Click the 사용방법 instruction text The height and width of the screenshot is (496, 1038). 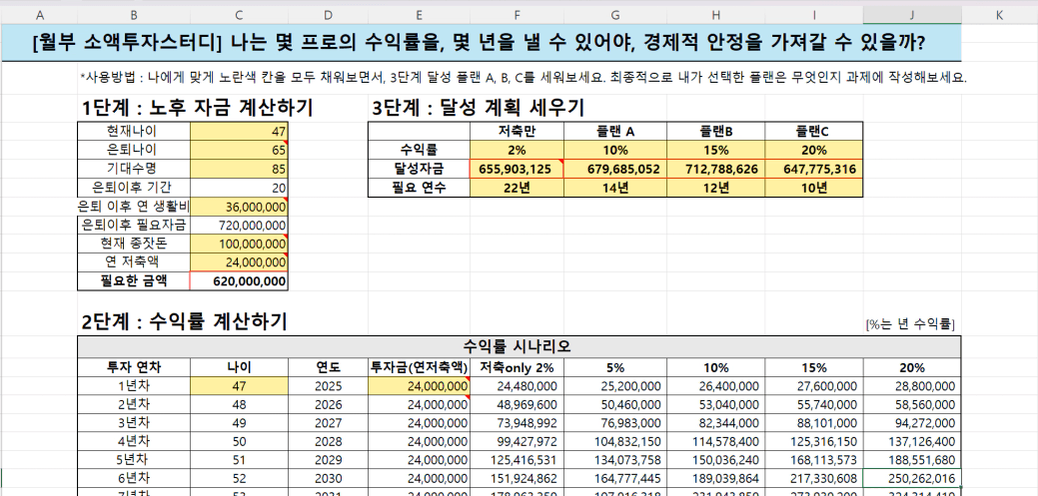pyautogui.click(x=523, y=78)
